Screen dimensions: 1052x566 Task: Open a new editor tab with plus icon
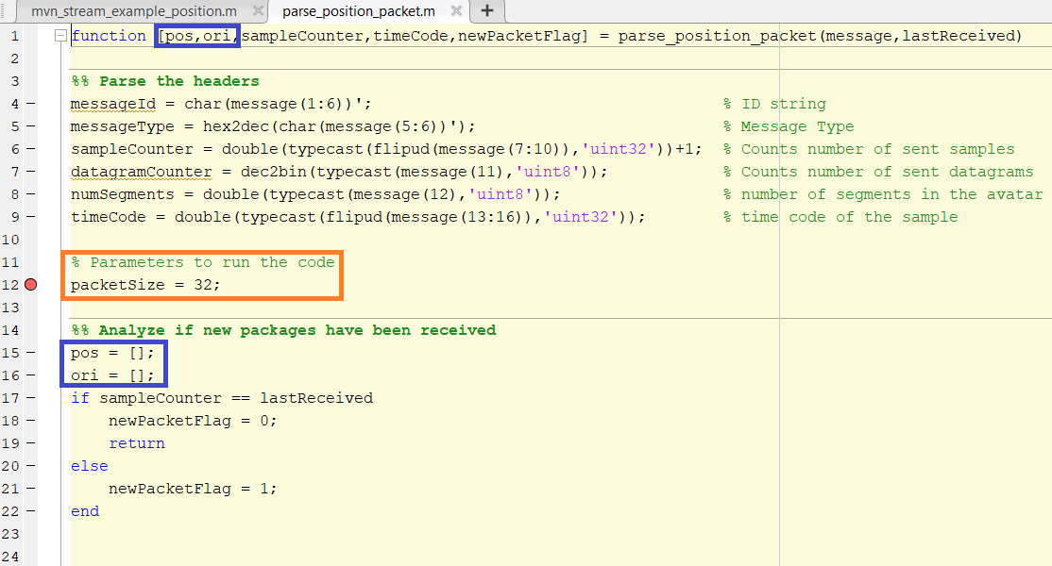point(488,11)
